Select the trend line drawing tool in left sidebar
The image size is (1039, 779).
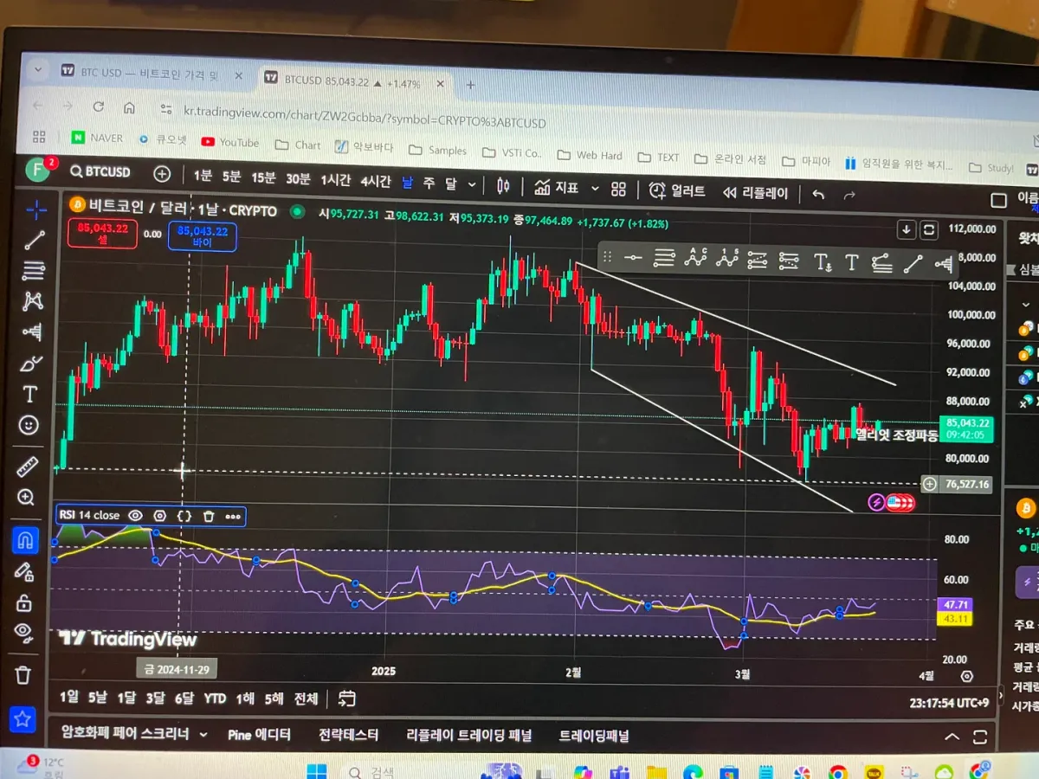(x=35, y=240)
